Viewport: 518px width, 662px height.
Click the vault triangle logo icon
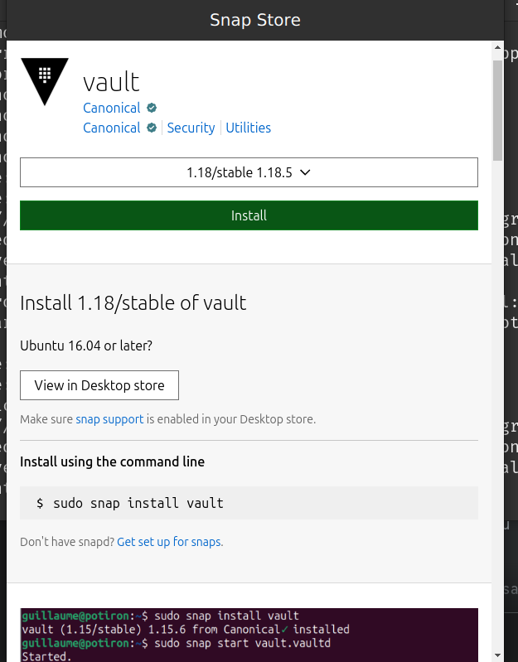(x=45, y=80)
